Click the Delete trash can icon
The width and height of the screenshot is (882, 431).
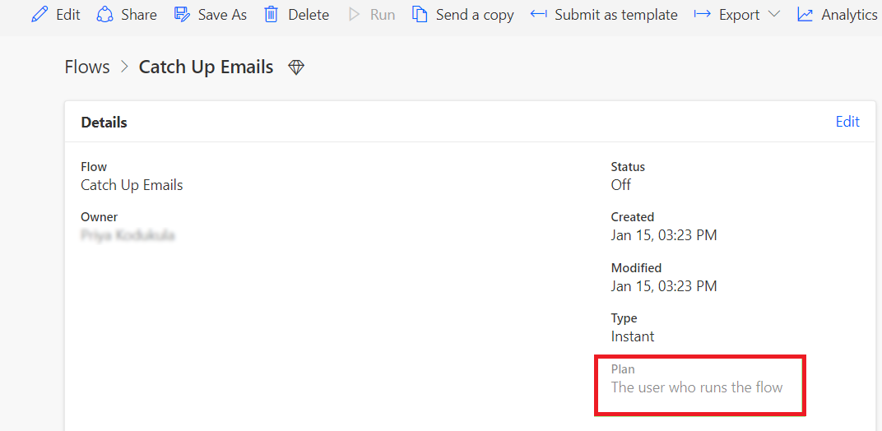pyautogui.click(x=272, y=14)
